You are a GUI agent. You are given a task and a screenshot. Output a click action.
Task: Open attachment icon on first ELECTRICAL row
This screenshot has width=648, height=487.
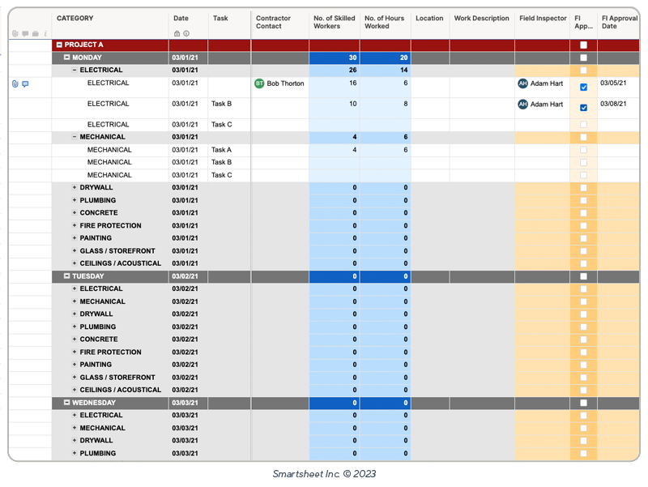[x=15, y=83]
